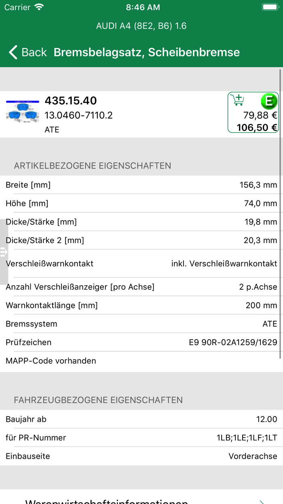Tap the 79,88 € price
The width and height of the screenshot is (283, 504).
click(260, 115)
